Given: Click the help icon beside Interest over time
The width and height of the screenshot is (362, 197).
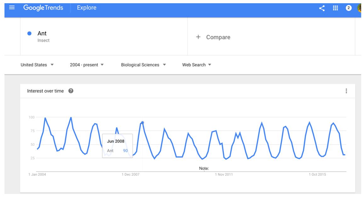Looking at the screenshot, I should pyautogui.click(x=71, y=91).
